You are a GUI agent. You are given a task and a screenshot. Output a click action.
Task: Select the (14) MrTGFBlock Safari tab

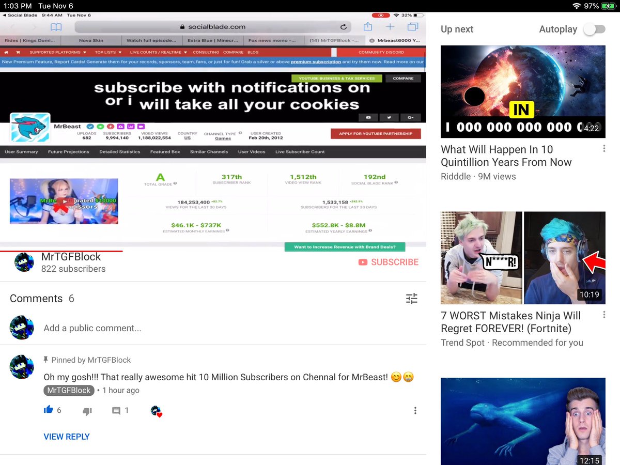click(x=335, y=40)
